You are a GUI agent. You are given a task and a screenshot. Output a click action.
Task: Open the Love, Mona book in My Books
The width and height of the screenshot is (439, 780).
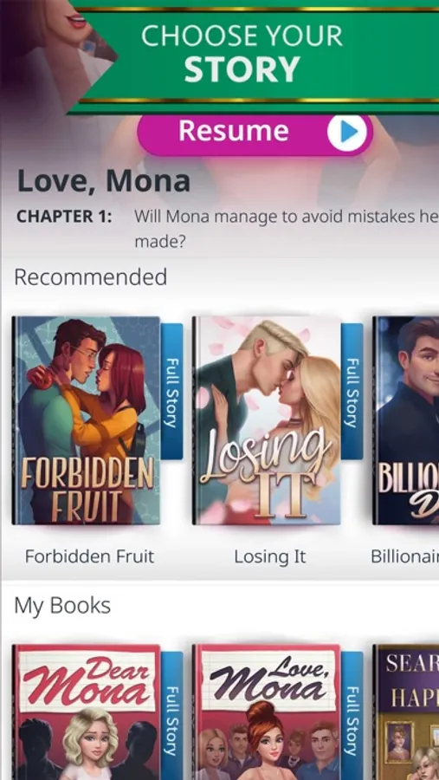click(x=267, y=712)
